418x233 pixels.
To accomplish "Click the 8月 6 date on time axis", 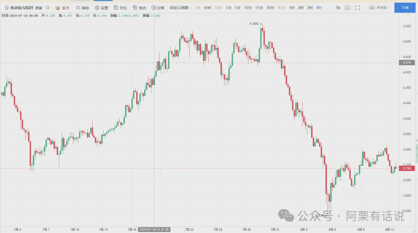I will pyautogui.click(x=332, y=230).
